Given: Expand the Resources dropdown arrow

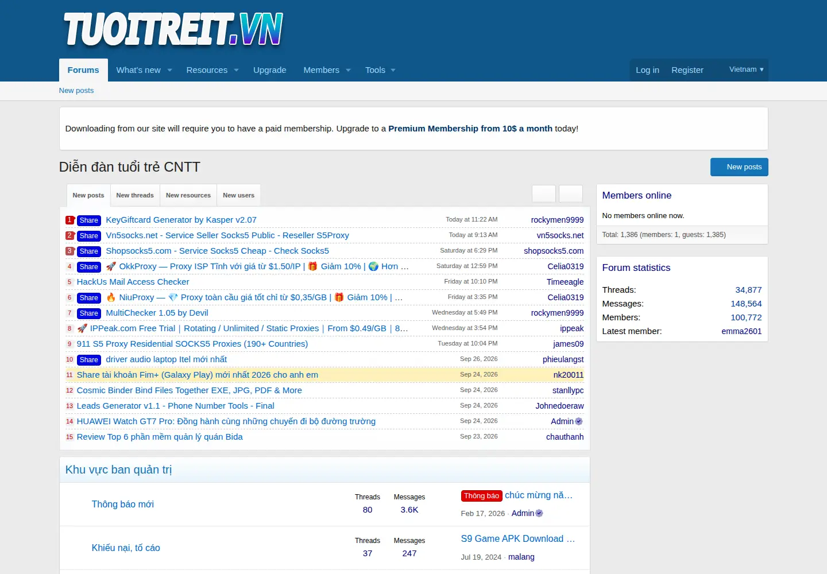Looking at the screenshot, I should [236, 70].
